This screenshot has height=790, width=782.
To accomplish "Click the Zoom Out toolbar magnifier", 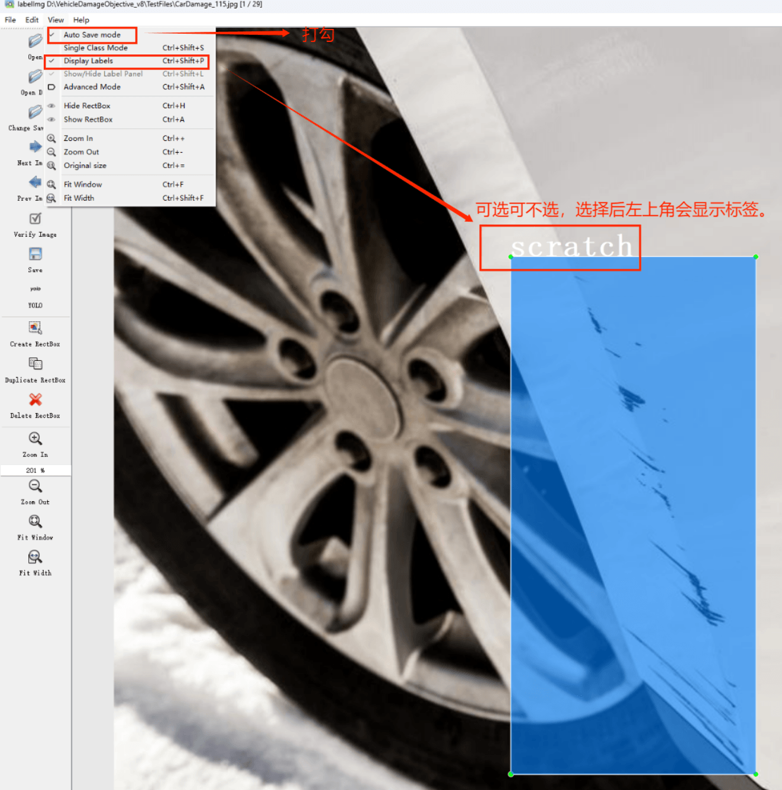I will 35,486.
